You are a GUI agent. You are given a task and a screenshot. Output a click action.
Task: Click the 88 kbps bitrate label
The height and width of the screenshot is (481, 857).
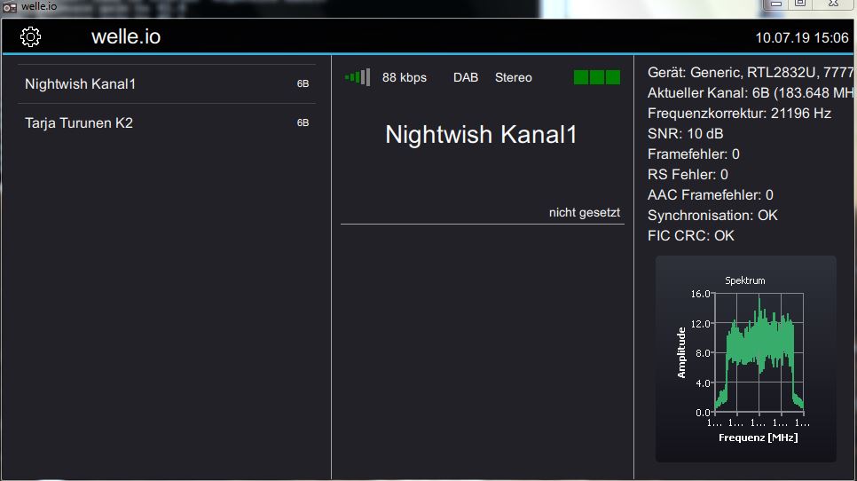coord(404,78)
